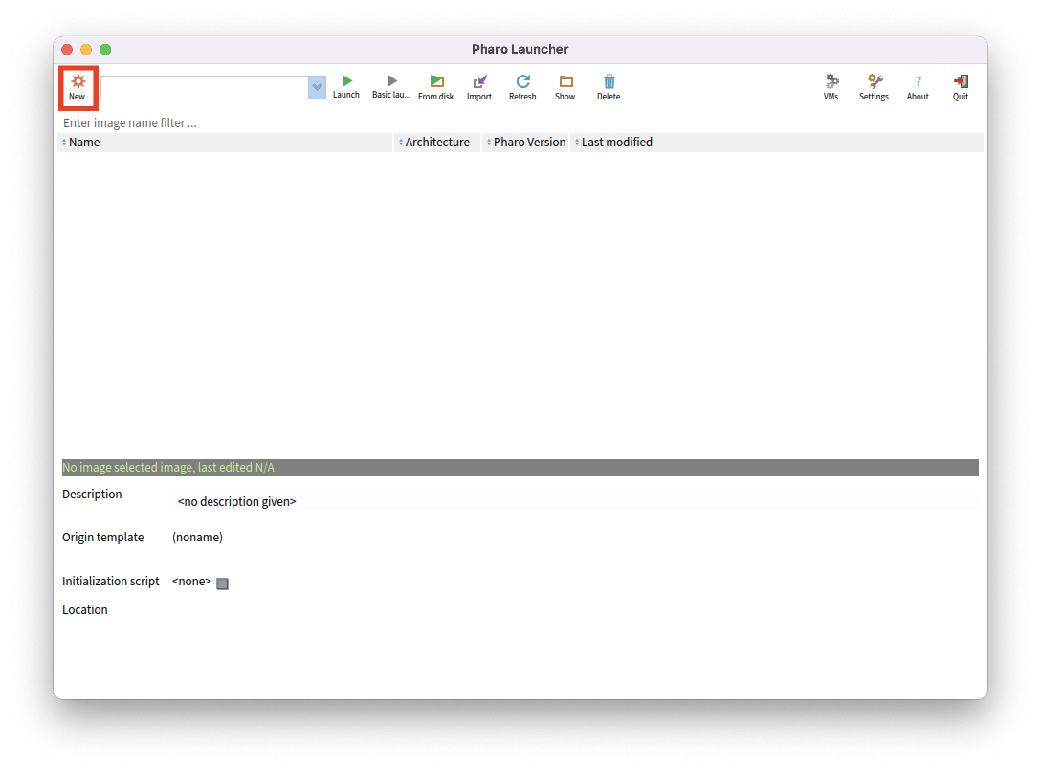Click the About question mark
The height and width of the screenshot is (770, 1041).
[x=918, y=82]
